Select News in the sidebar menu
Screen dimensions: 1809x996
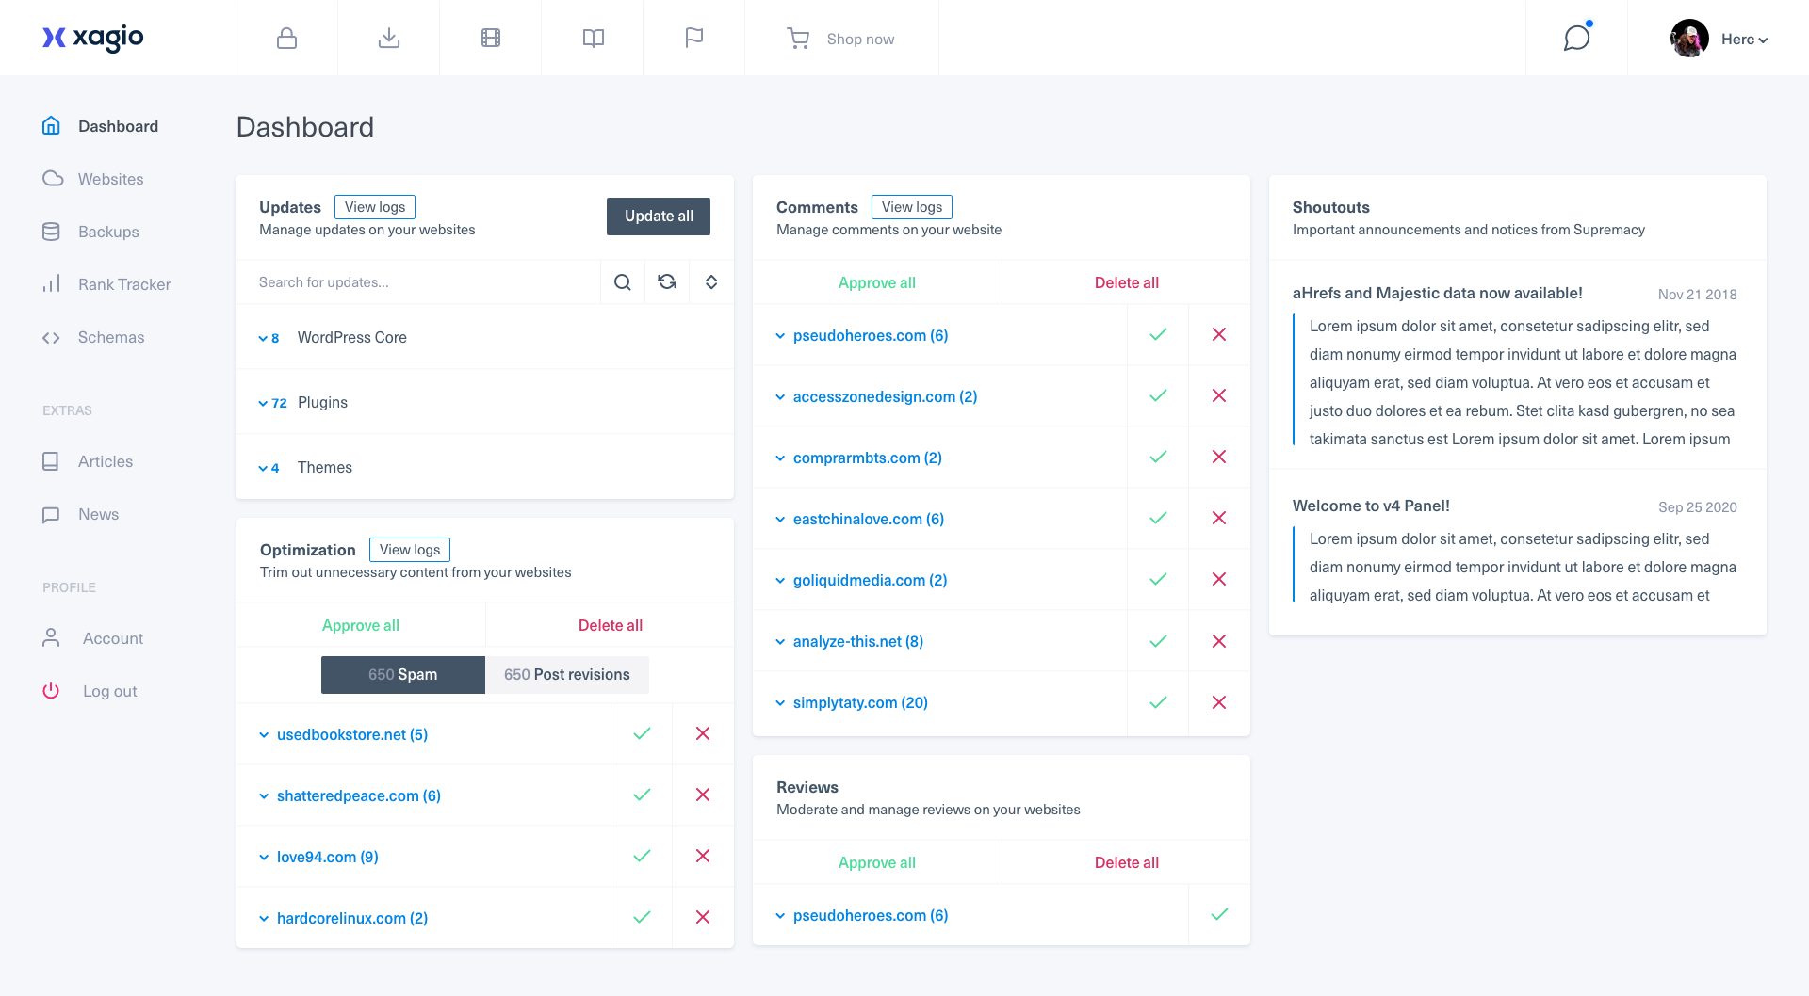click(98, 514)
